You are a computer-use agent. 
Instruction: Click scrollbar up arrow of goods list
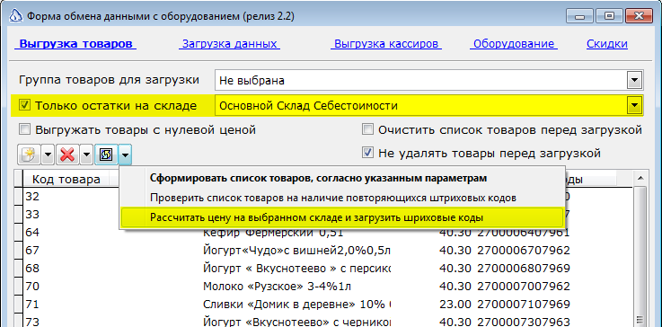(640, 178)
